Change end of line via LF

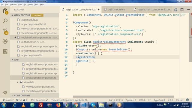coord(149,100)
